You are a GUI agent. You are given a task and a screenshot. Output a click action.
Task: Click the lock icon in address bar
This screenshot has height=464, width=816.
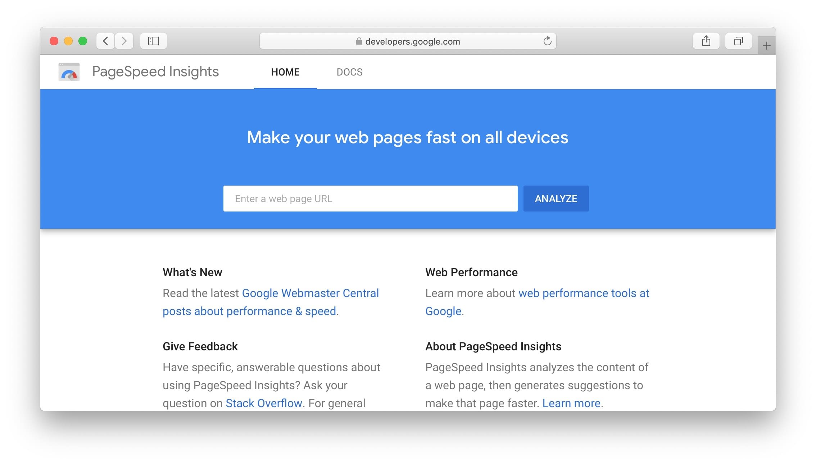[359, 41]
